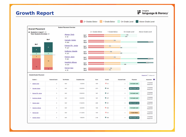186x137 pixels.
Task: Open Cannady, Harlan link in placement overview
Action: pyautogui.click(x=70, y=40)
